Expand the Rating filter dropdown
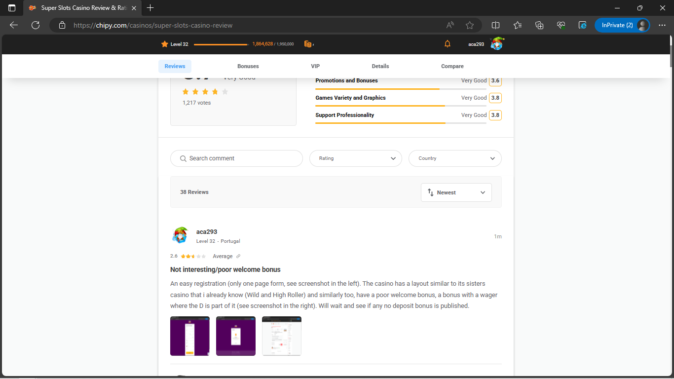The image size is (674, 379). 355,158
